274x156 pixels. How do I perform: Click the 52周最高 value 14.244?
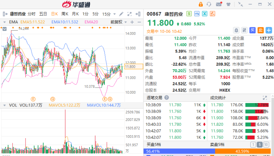point(224,71)
